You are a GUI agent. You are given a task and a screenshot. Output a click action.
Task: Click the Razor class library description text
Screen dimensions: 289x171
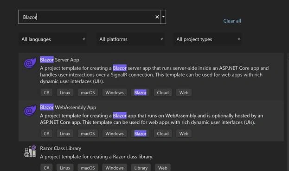(x=96, y=157)
